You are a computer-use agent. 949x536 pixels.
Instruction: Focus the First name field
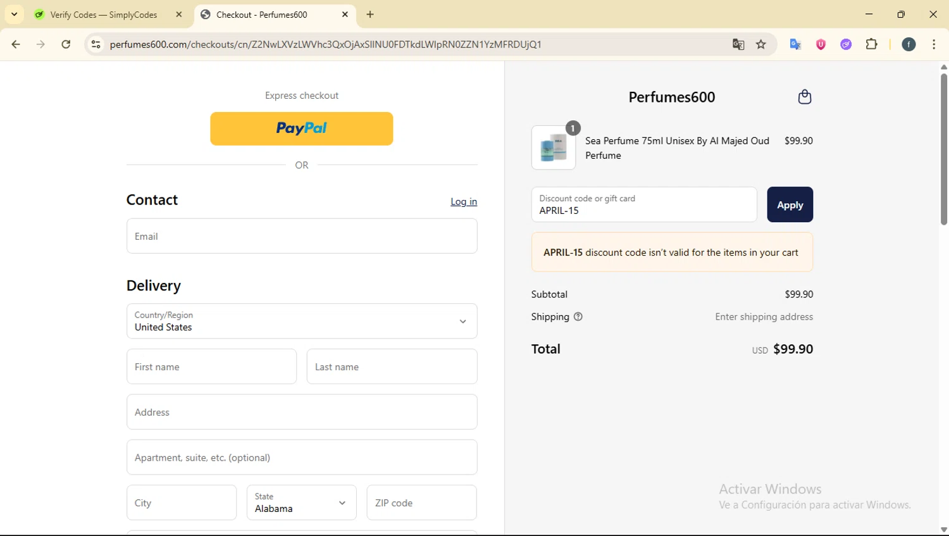211,366
